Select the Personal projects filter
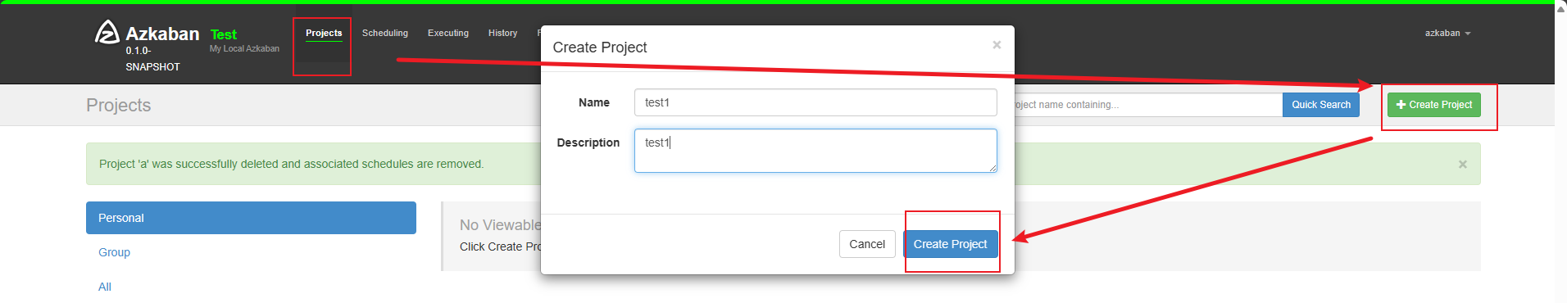 coord(251,218)
